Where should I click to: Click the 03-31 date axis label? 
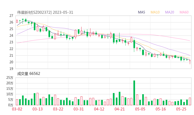pyautogui.click(x=79, y=109)
